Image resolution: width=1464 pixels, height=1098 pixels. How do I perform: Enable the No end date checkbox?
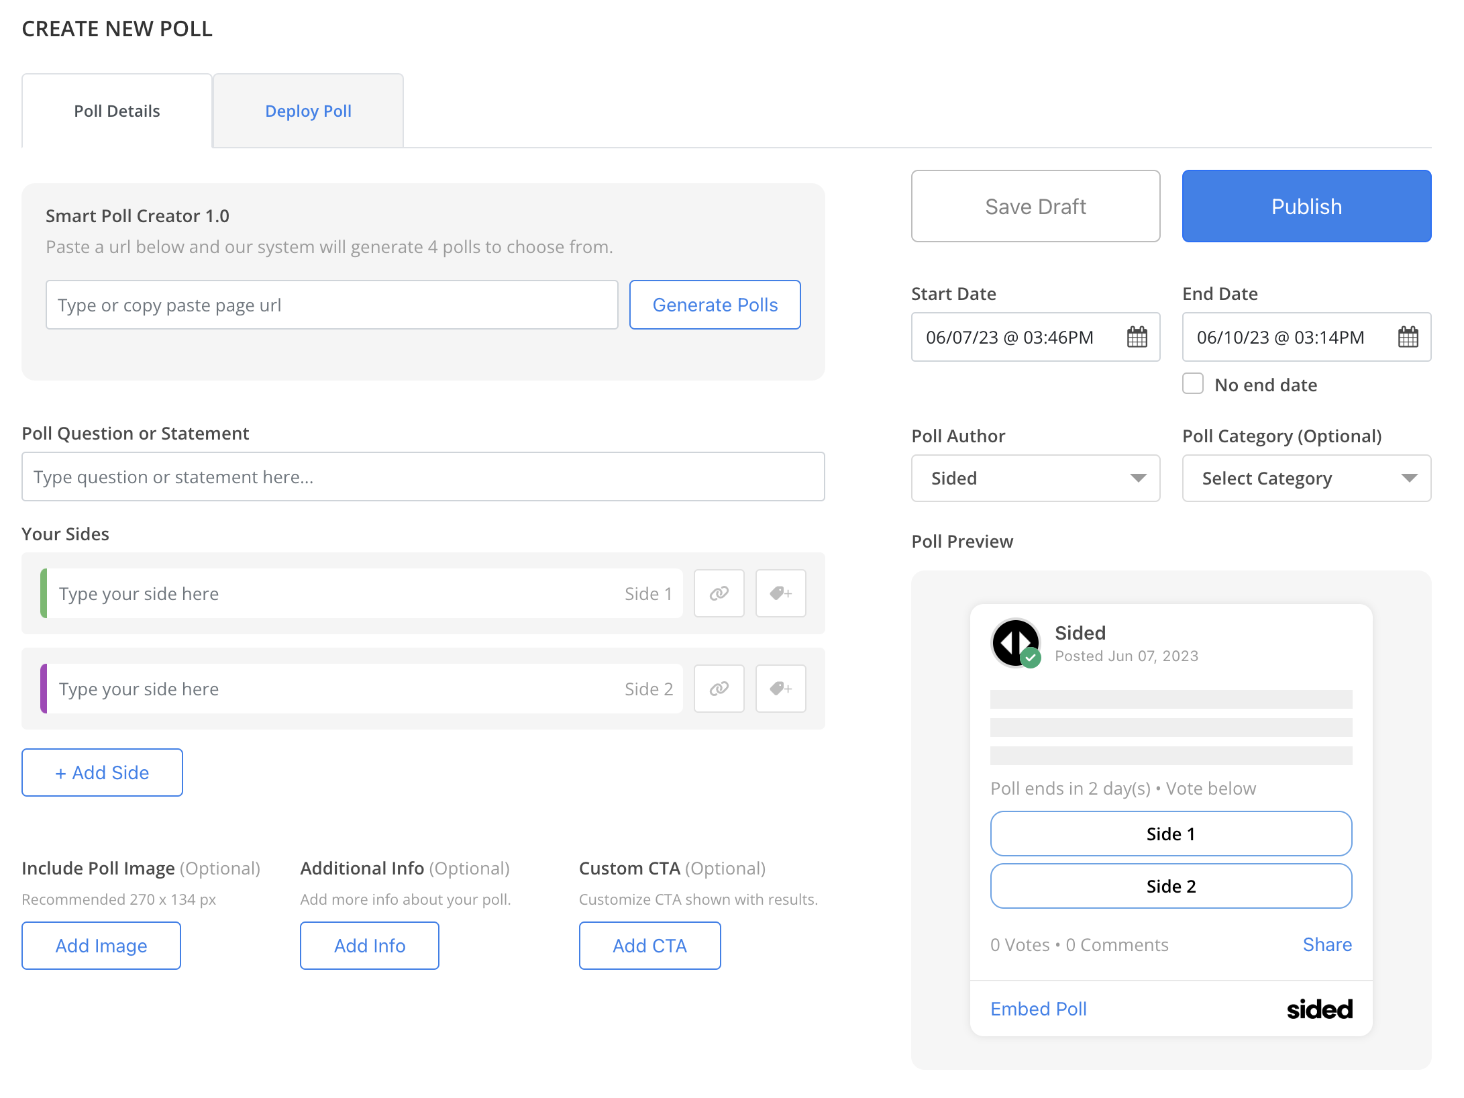(x=1193, y=384)
